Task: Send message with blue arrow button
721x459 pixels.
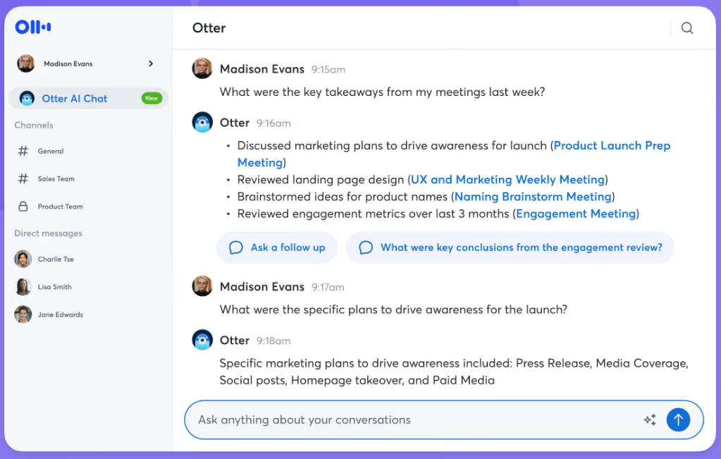Action: [678, 420]
